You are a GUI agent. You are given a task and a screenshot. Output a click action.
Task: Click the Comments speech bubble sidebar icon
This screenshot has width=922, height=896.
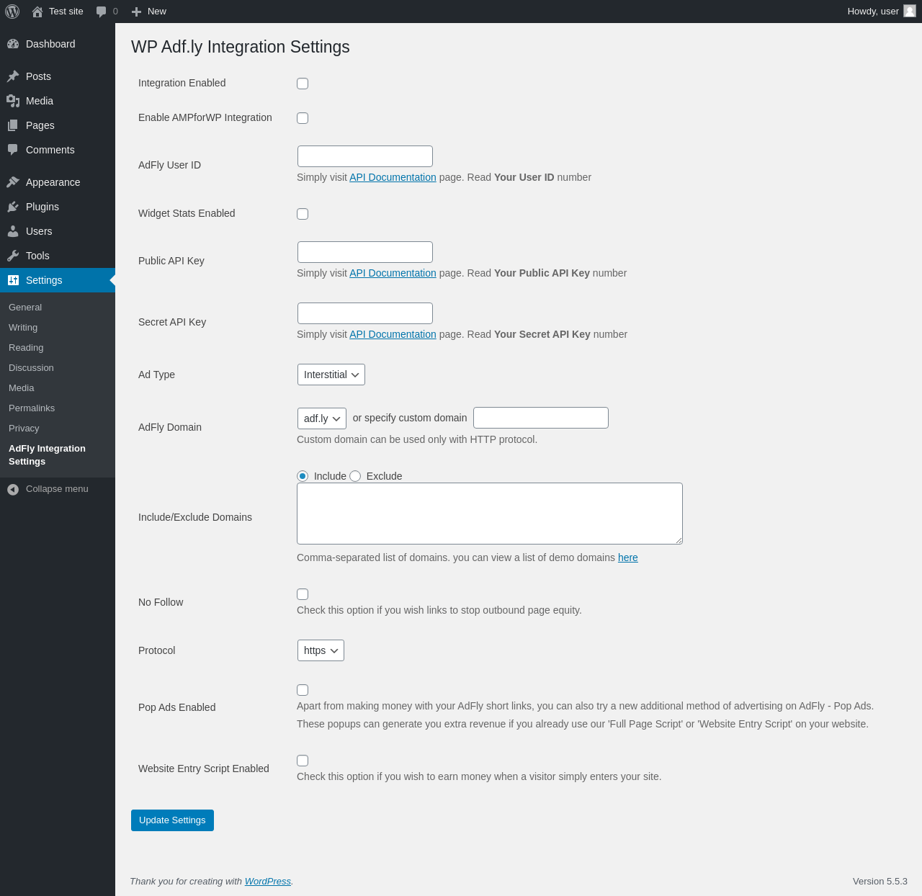pos(13,150)
